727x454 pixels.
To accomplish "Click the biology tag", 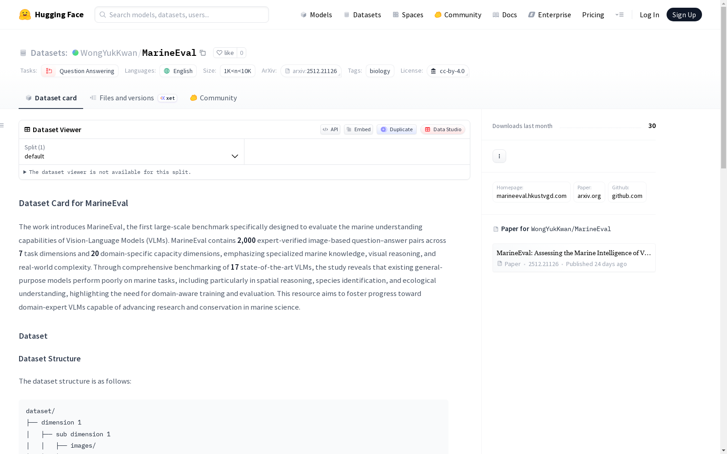I will tap(380, 71).
